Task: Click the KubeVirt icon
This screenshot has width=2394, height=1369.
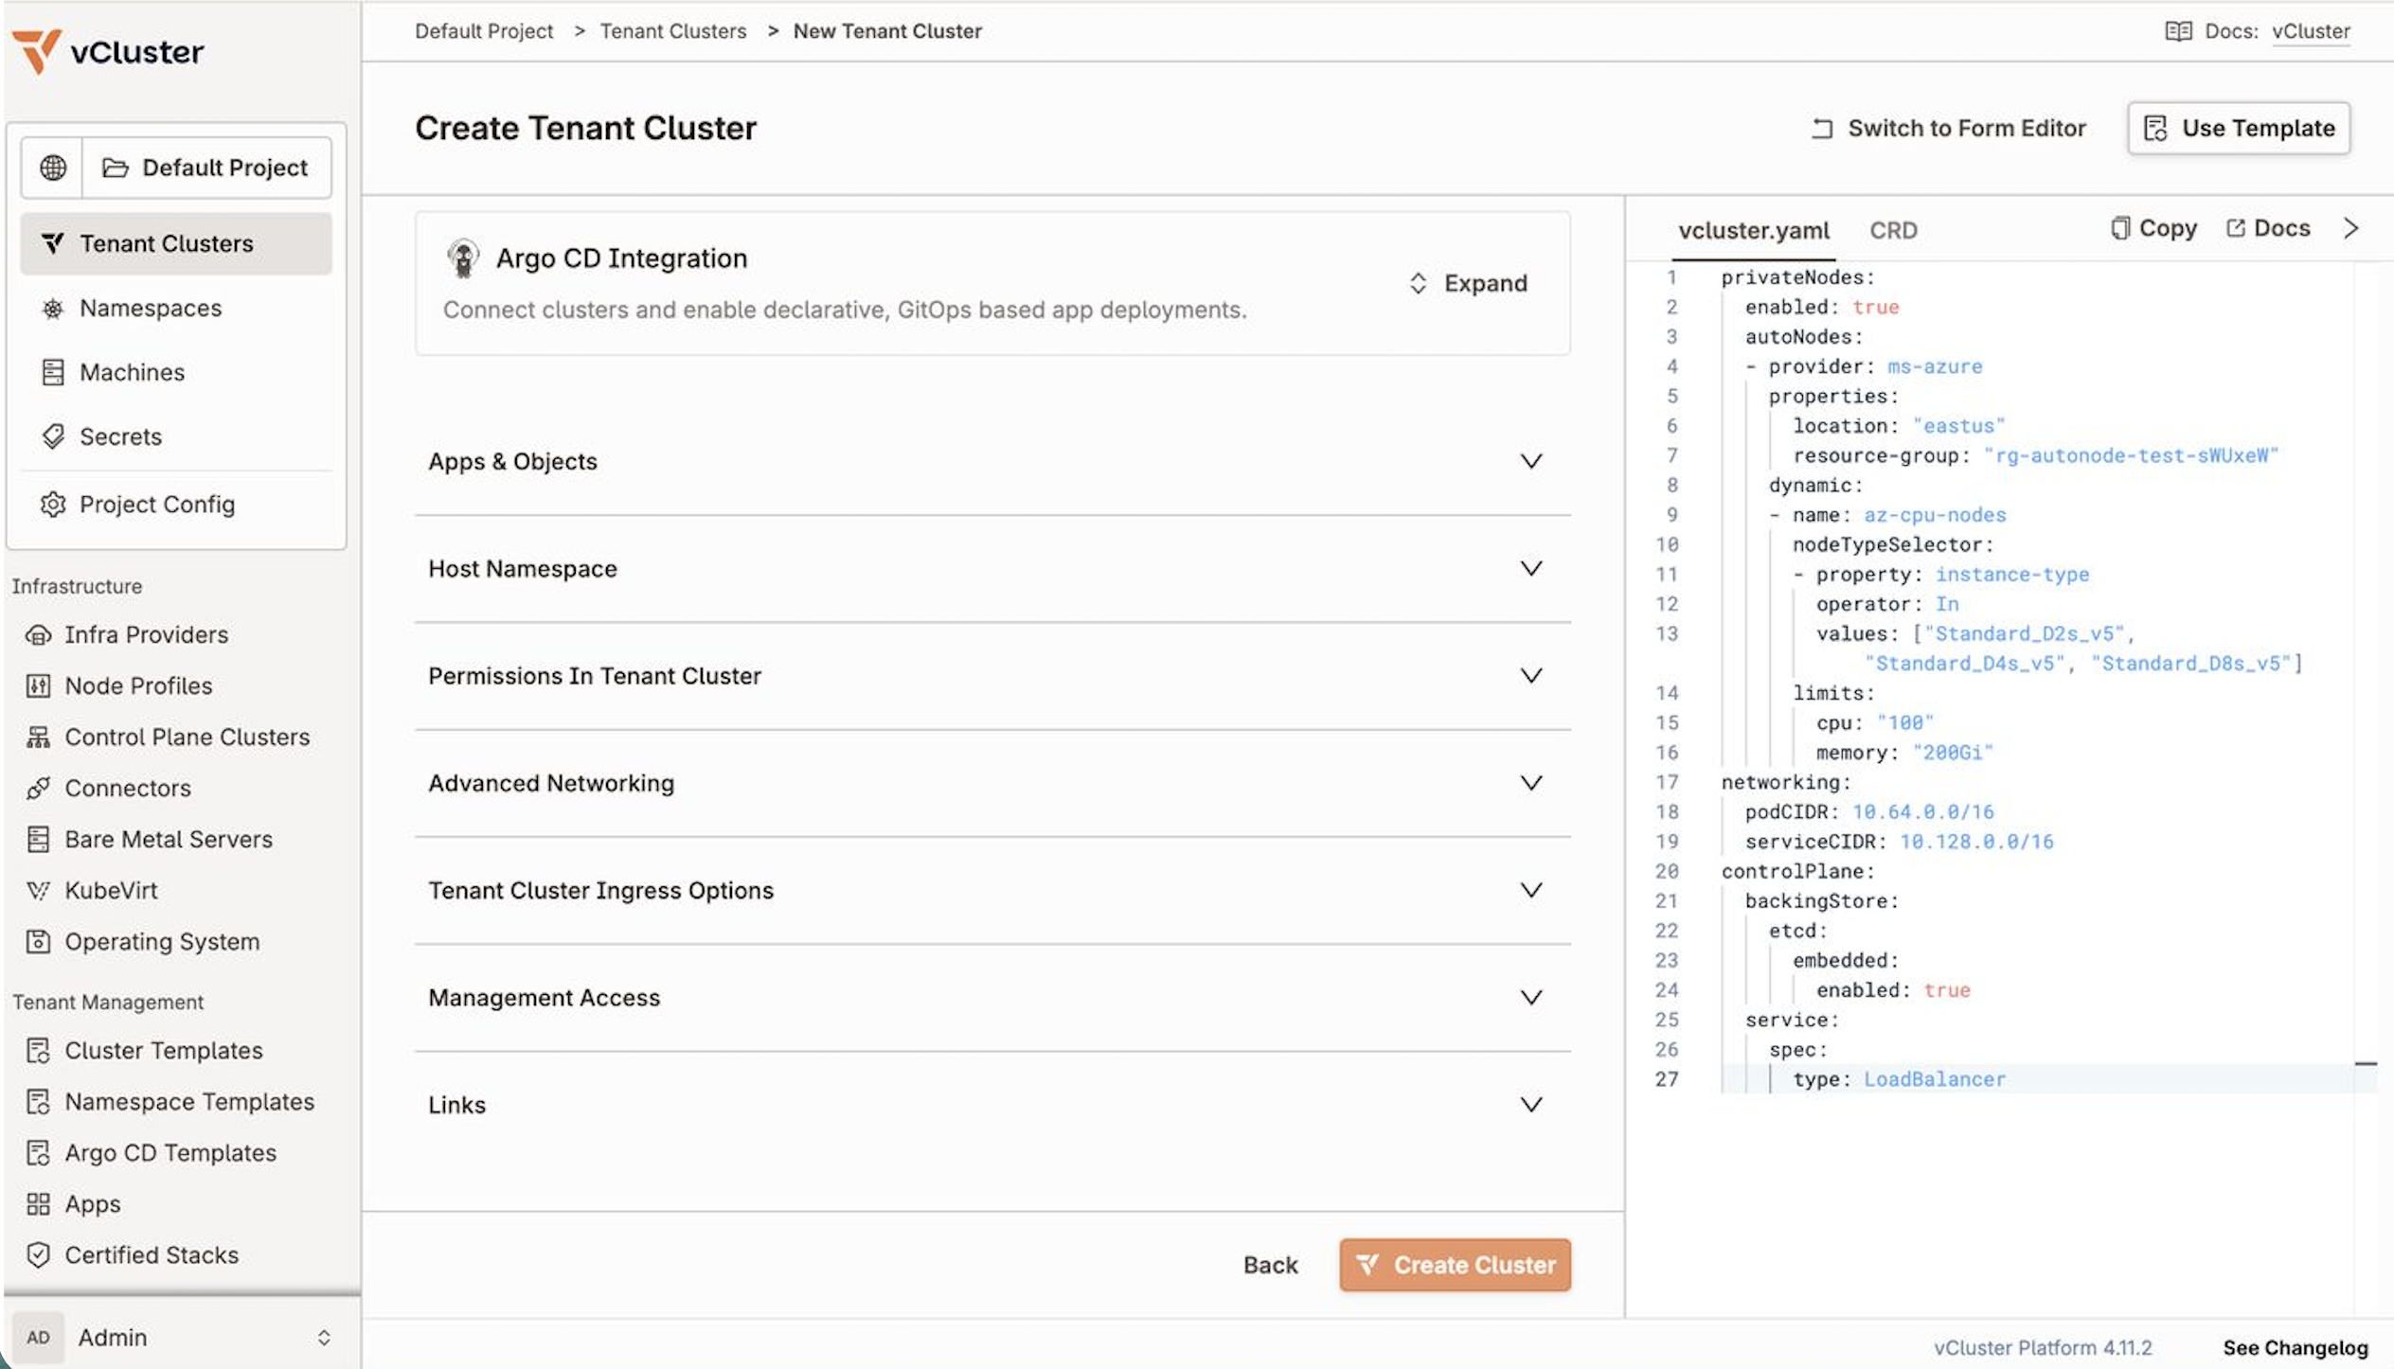Action: pos(38,890)
